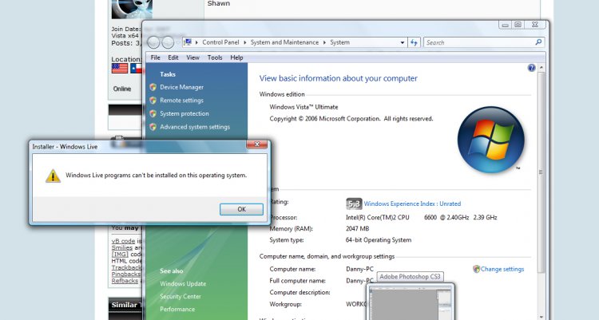Click Change settings link for computer name
Viewport: 599px width, 320px height.
click(502, 269)
